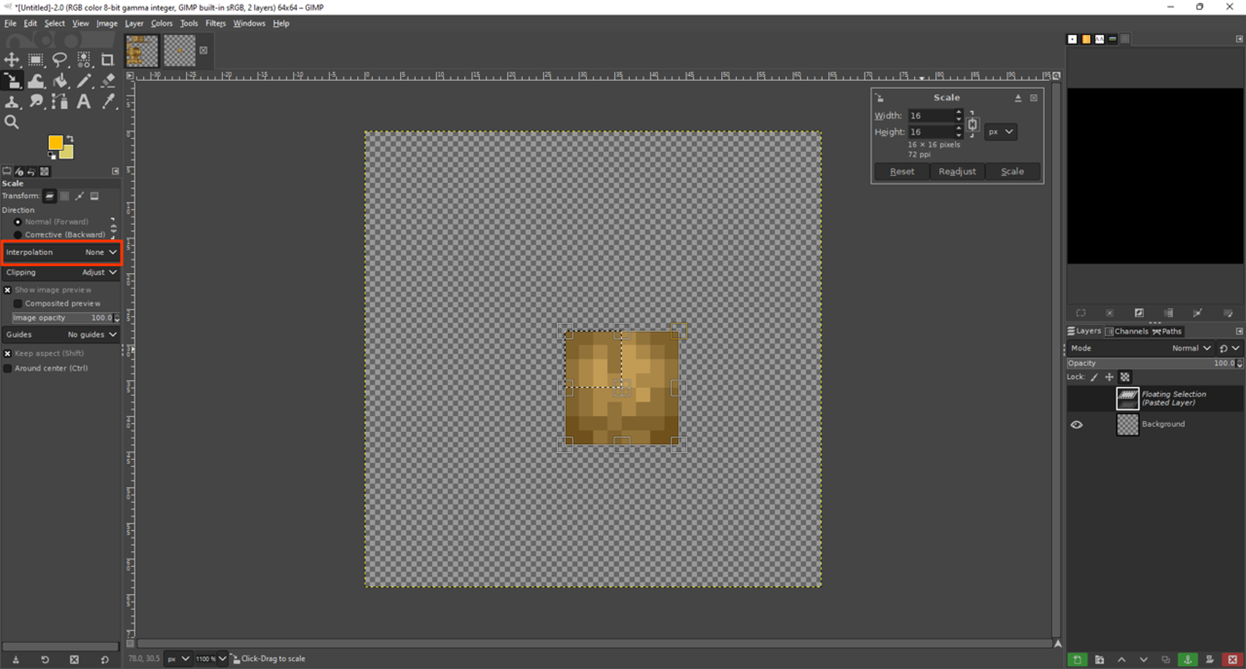This screenshot has width=1246, height=669.
Task: Select the Text tool
Action: pos(84,102)
